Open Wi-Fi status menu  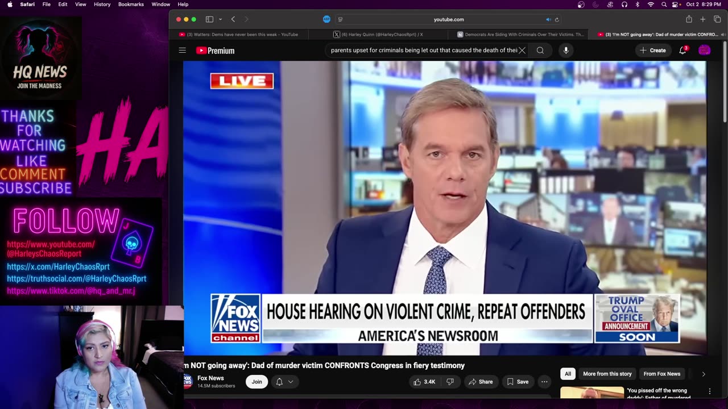pos(651,5)
